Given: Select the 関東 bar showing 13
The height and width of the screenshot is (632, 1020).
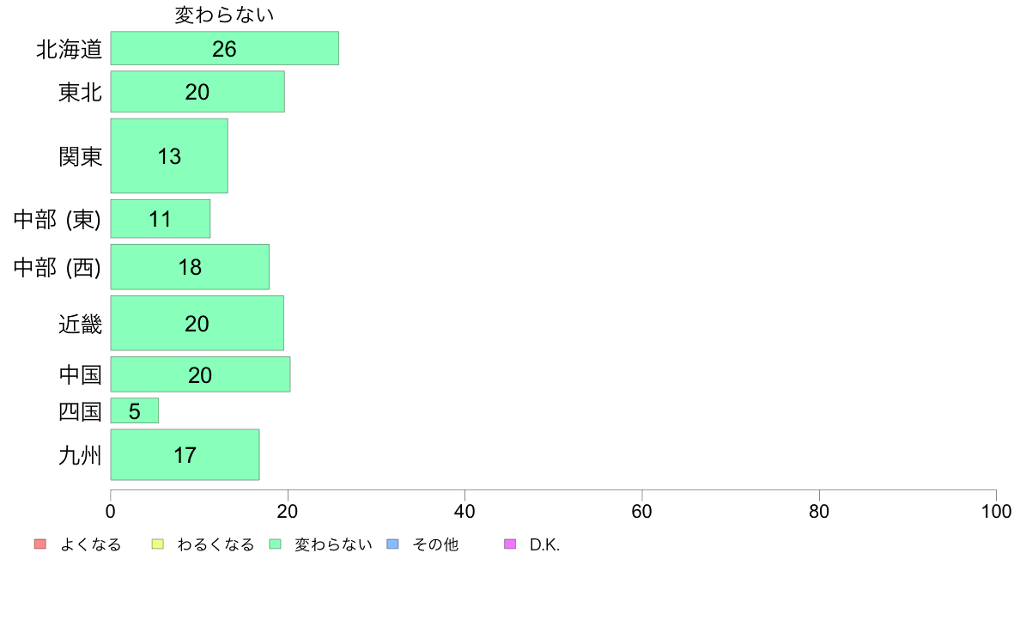Looking at the screenshot, I should tap(169, 155).
